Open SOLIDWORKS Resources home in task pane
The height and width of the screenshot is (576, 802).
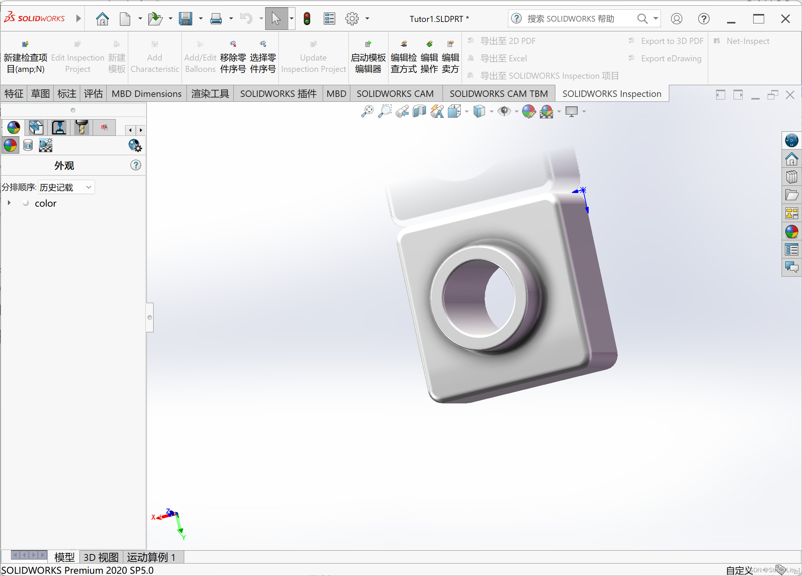tap(791, 159)
